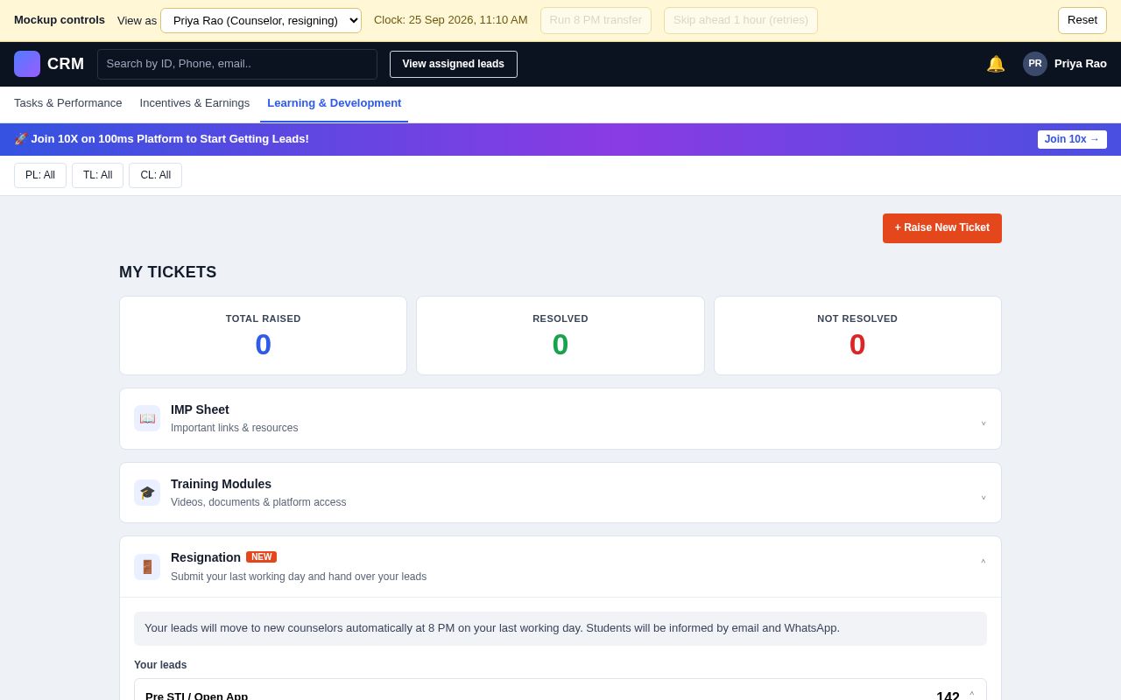1121x700 pixels.
Task: Switch to Incentives & Earnings tab
Action: tap(194, 103)
